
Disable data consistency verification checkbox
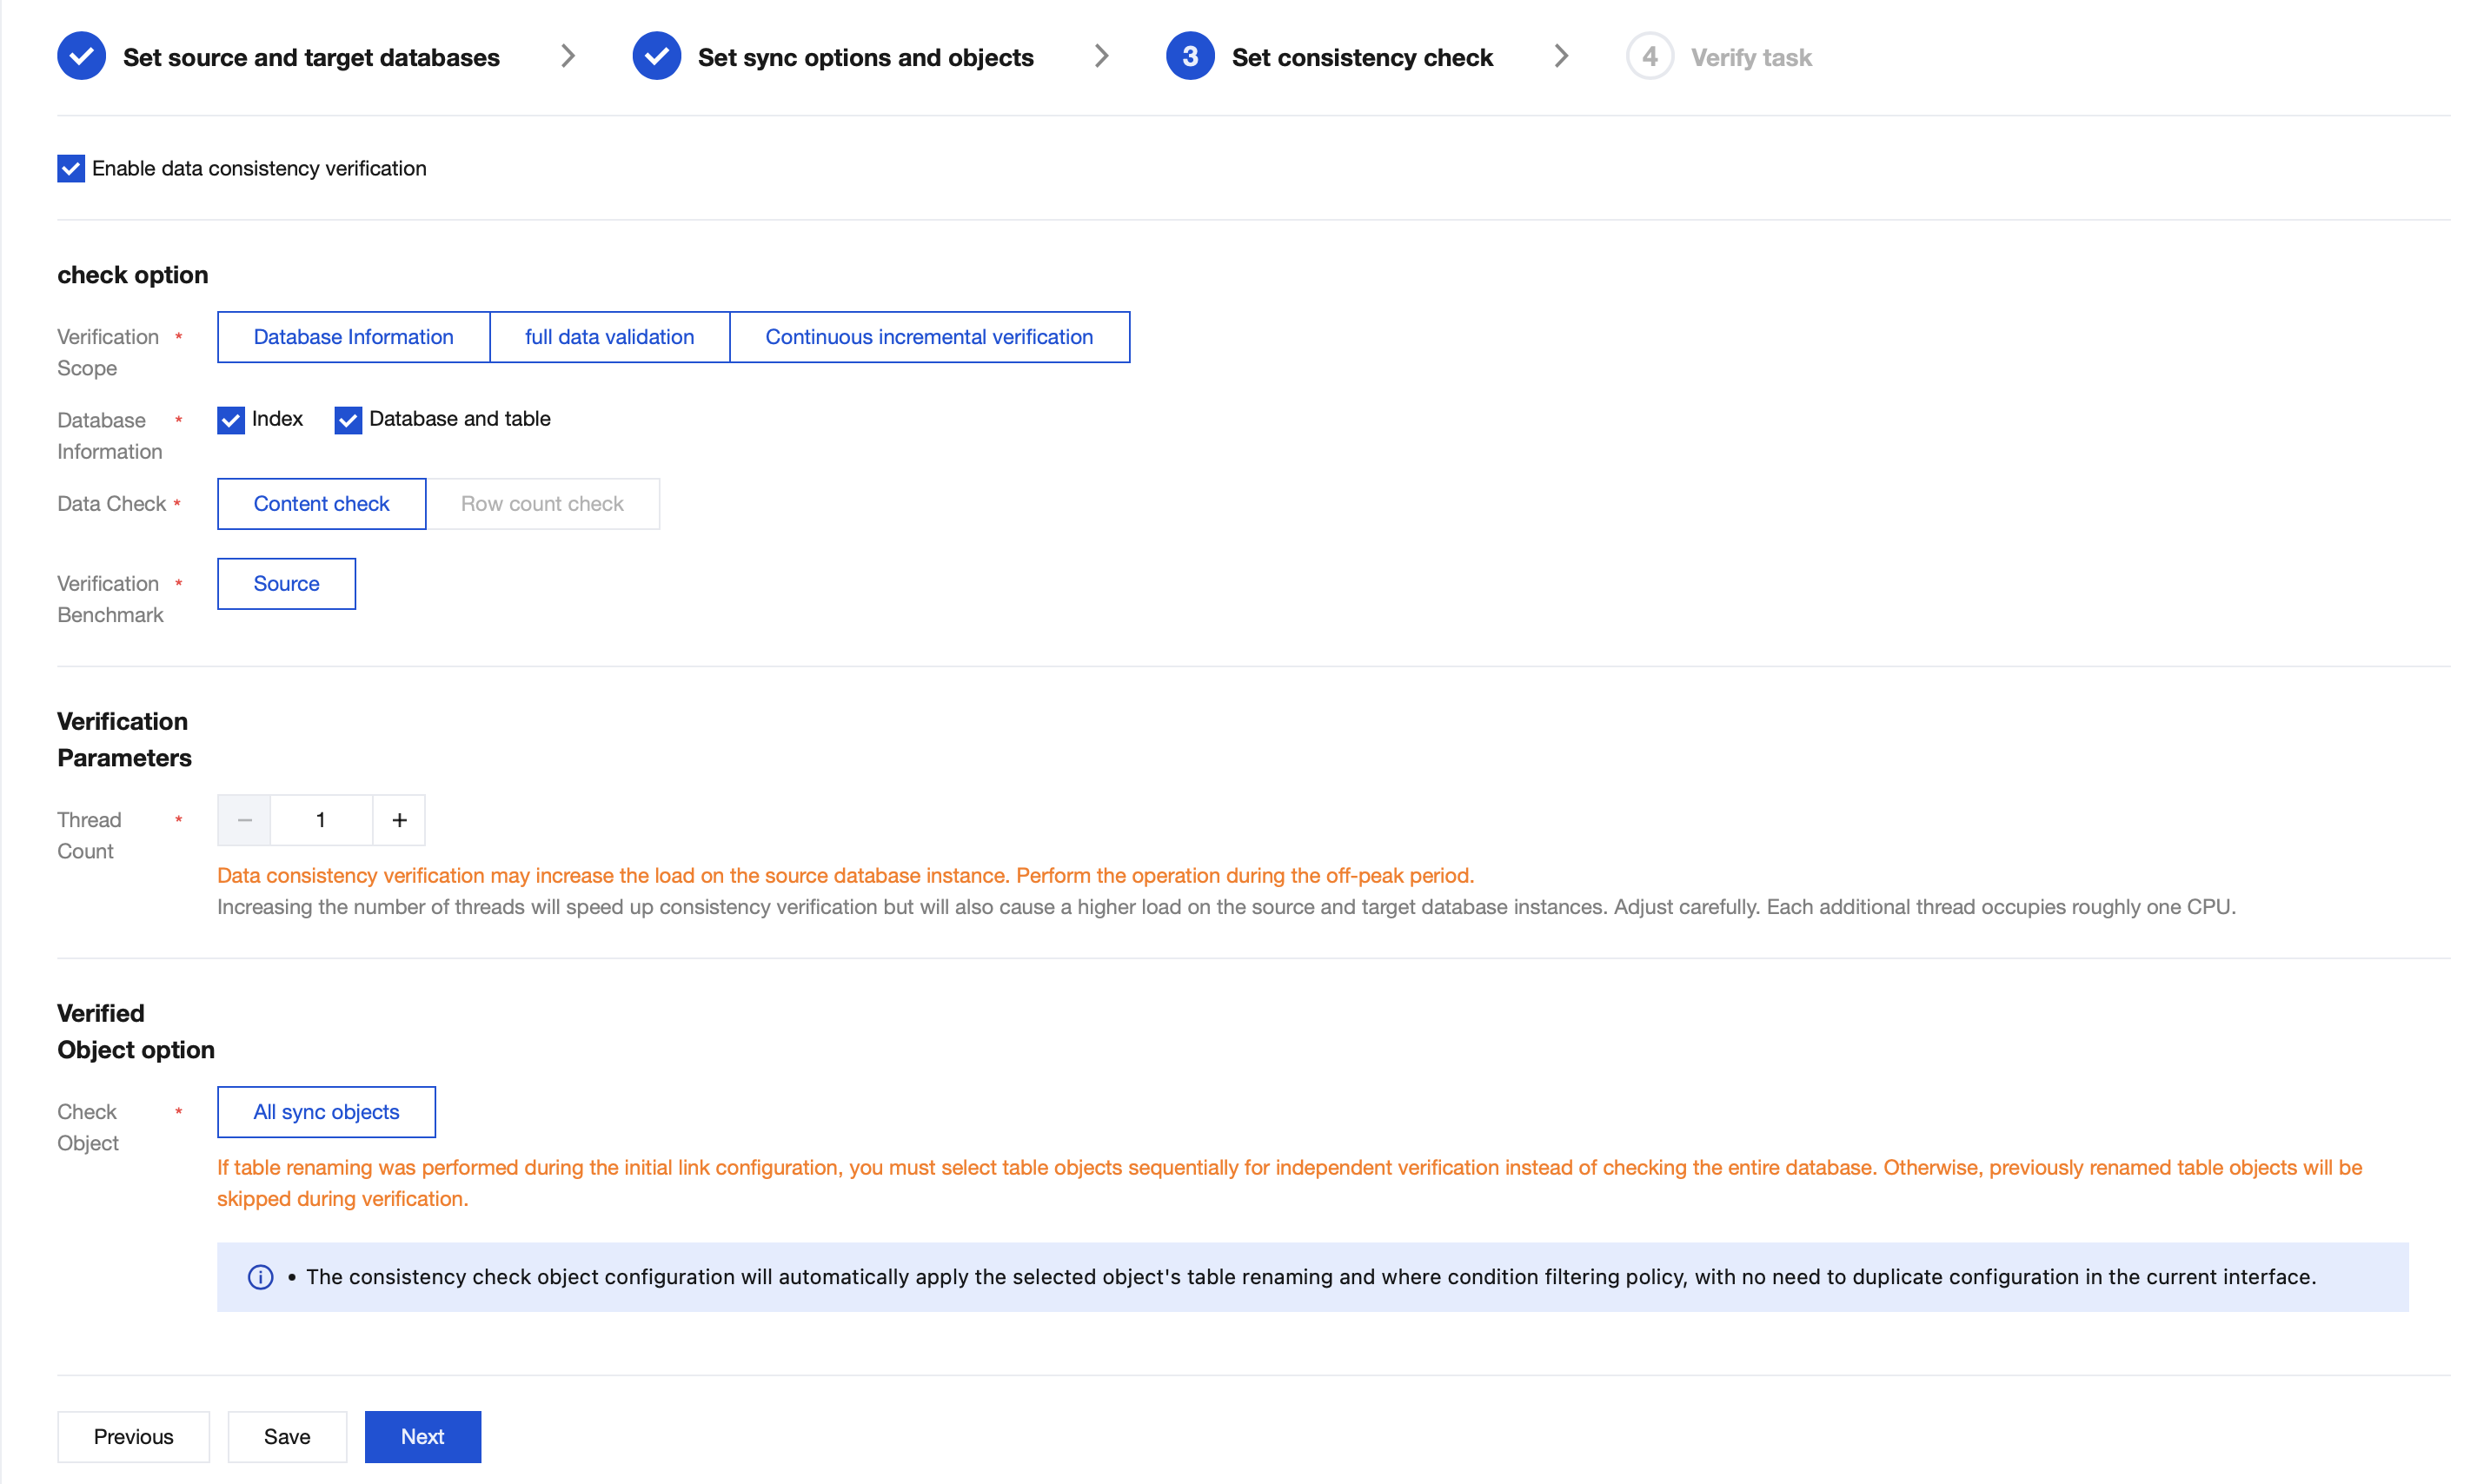71,168
